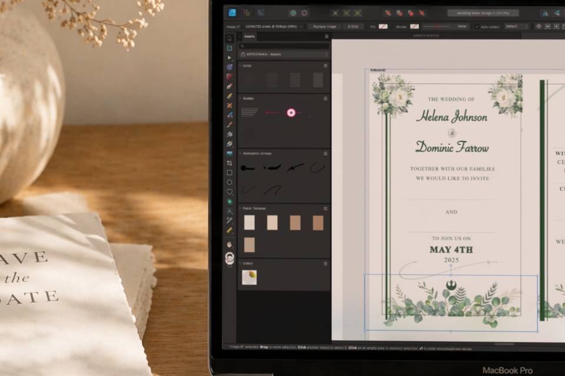The image size is (565, 376).
Task: Select the rightmost grid asset
Action: pos(318,80)
